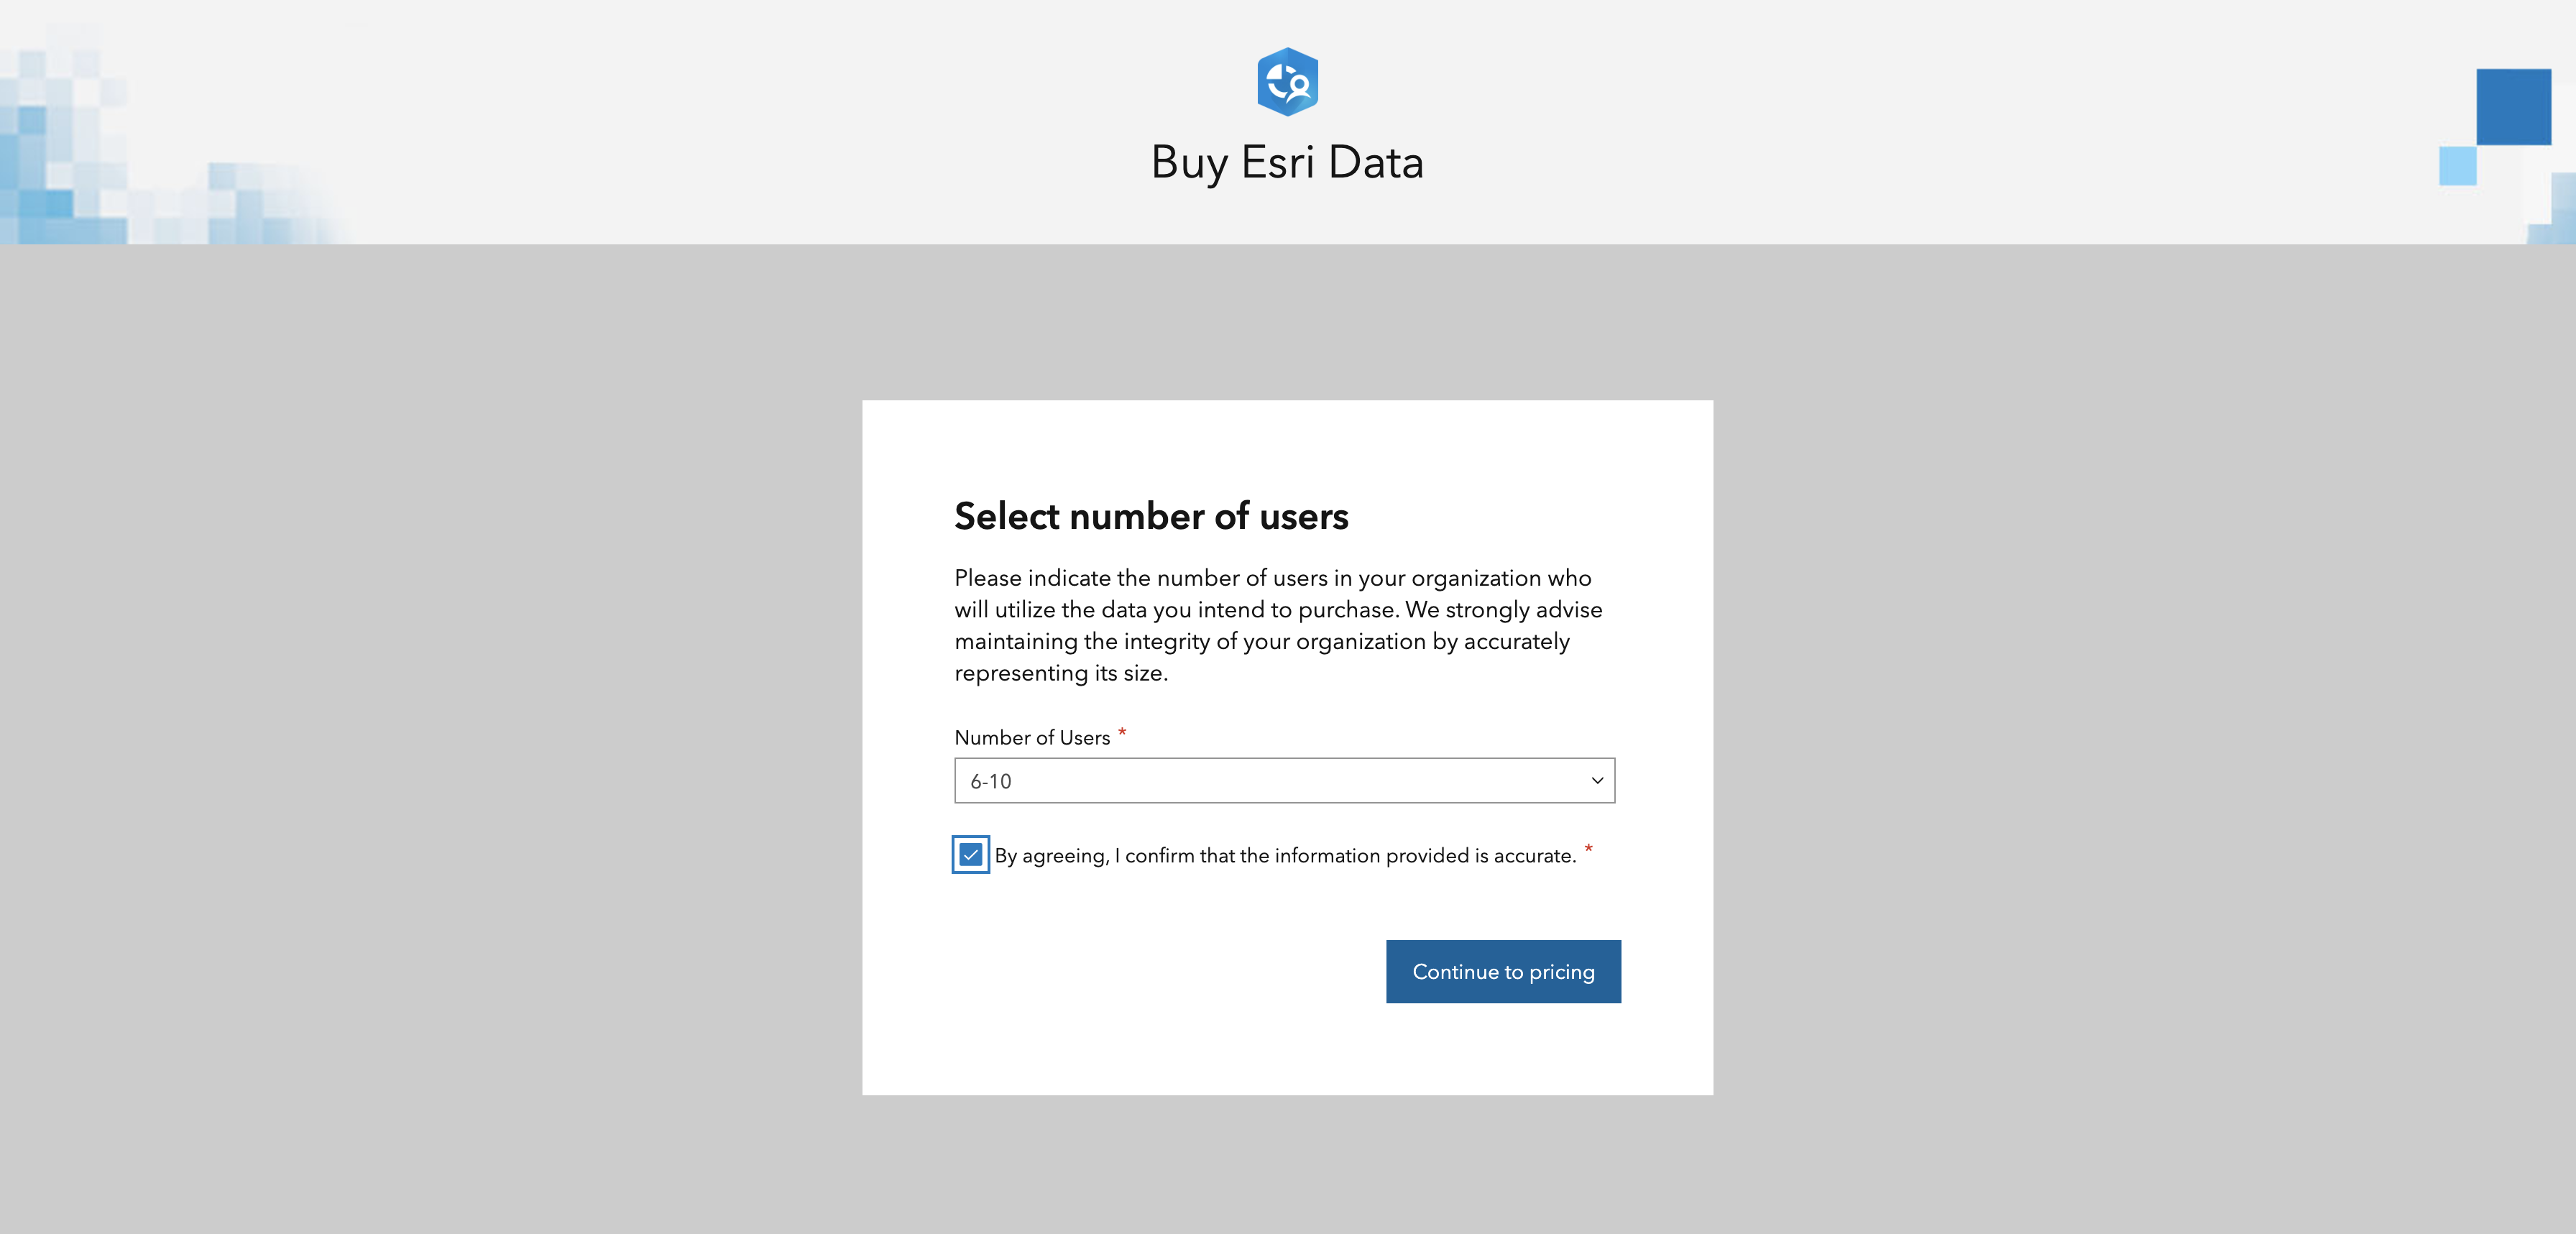Click the word "pricing" on the blue button
The height and width of the screenshot is (1234, 2576).
pos(1561,971)
